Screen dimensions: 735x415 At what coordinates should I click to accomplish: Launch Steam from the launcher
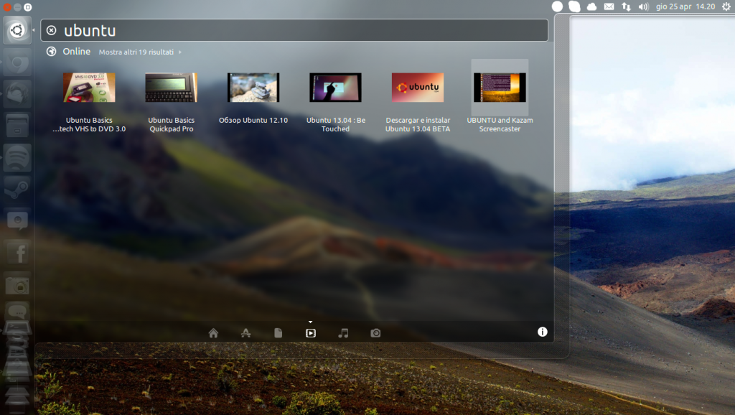coord(17,190)
